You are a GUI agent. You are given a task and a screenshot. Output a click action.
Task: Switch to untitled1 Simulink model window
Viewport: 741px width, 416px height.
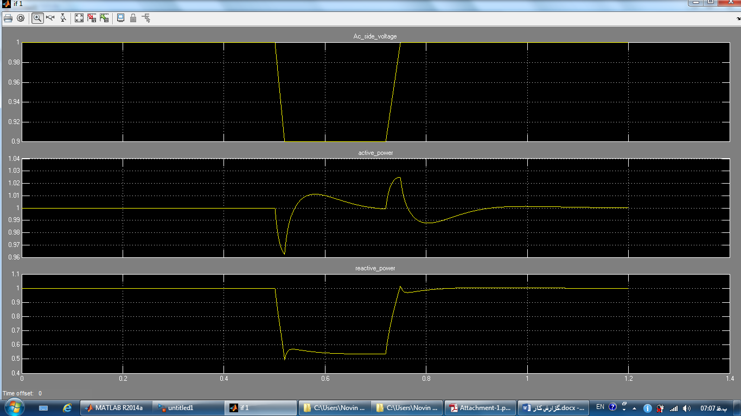[188, 408]
